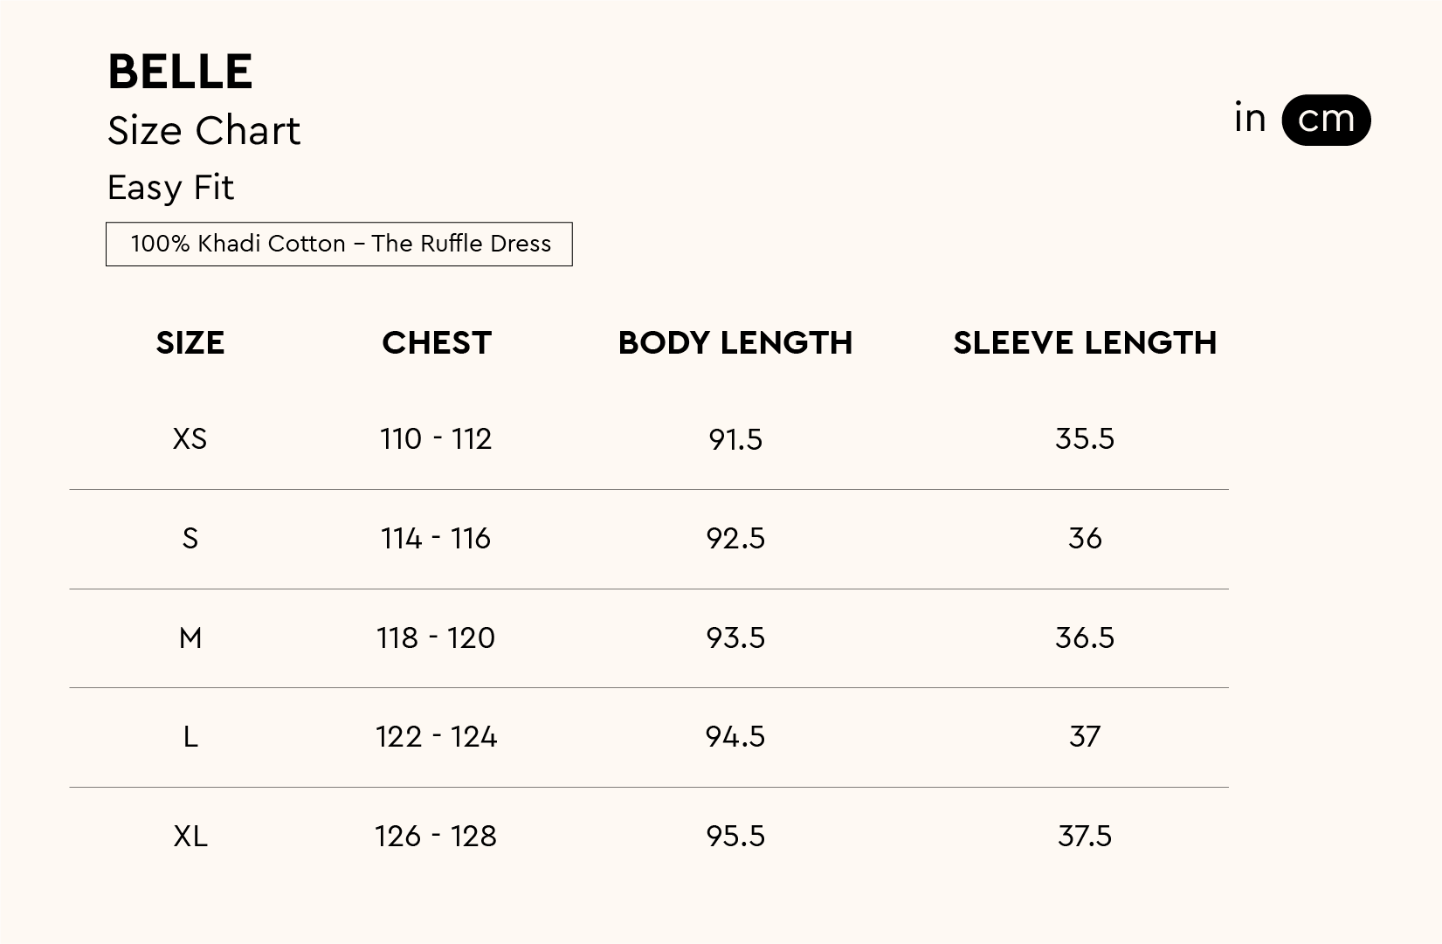The image size is (1442, 944).
Task: Select the cm unit pill
Action: pos(1326,120)
